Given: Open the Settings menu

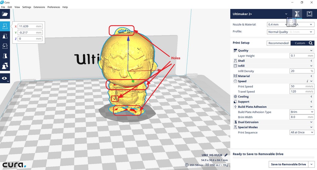Looking at the screenshot, I should pos(27,7).
